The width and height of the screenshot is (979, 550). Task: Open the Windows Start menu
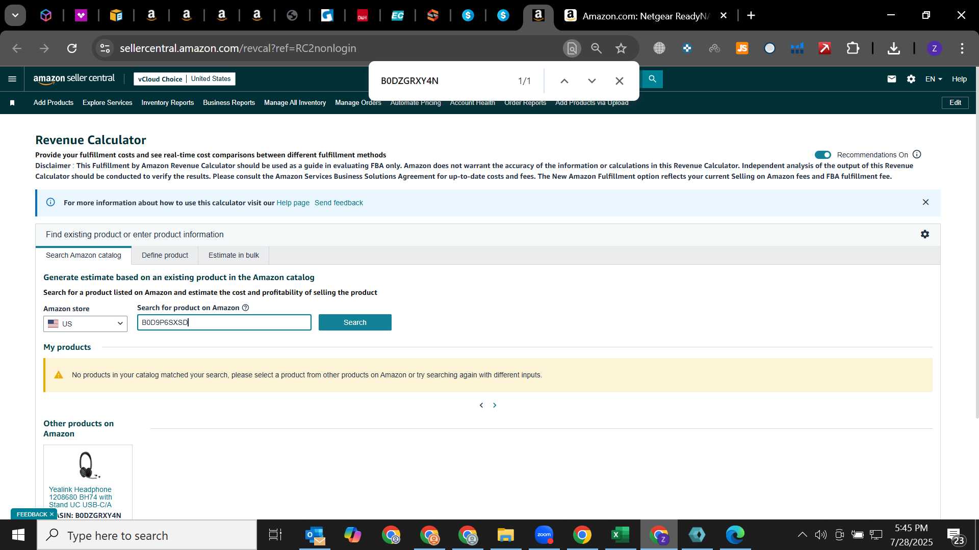(18, 535)
